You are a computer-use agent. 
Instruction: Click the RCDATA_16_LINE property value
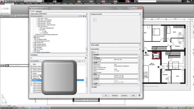pos(119,76)
